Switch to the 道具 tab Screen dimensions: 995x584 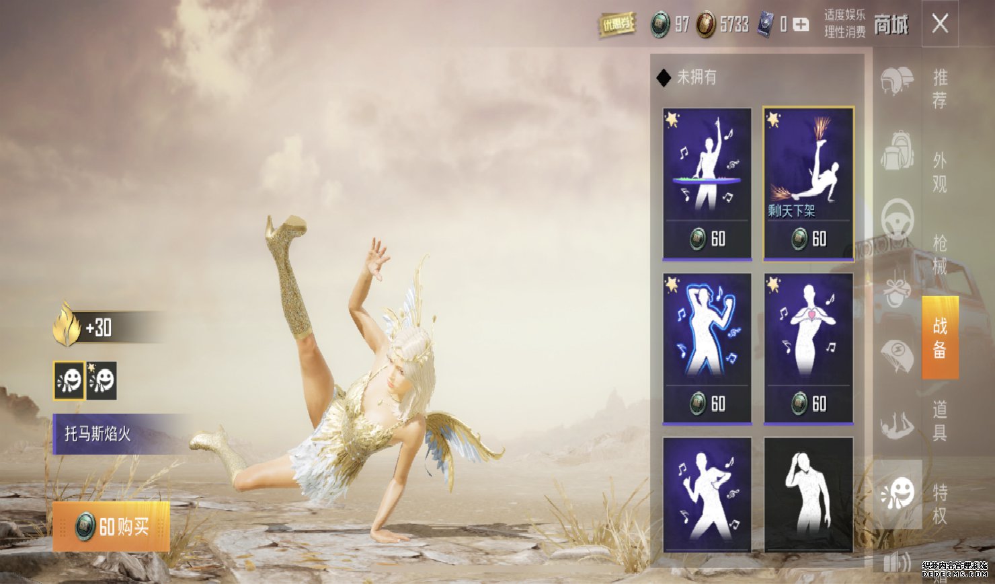tap(940, 421)
